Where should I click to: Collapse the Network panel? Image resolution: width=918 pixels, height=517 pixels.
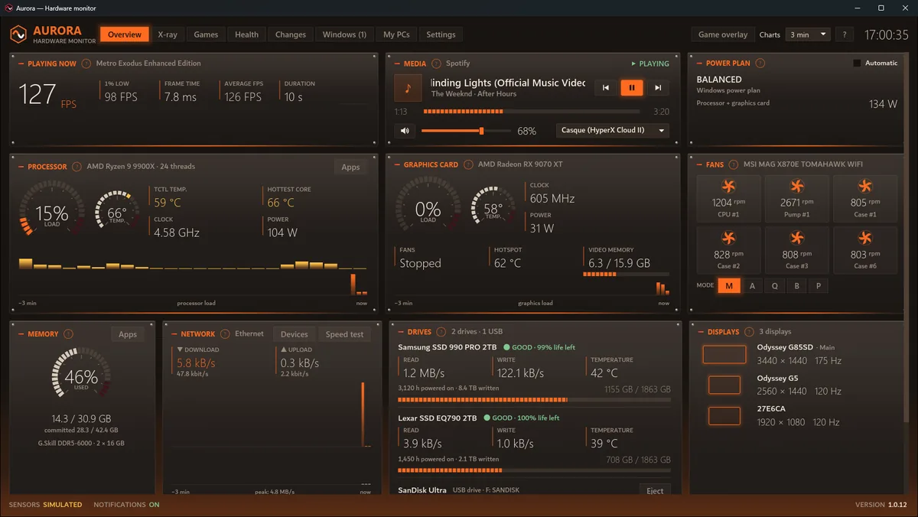pos(174,334)
